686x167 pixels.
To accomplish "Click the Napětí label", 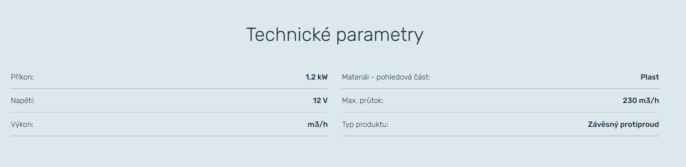I will pyautogui.click(x=23, y=101).
